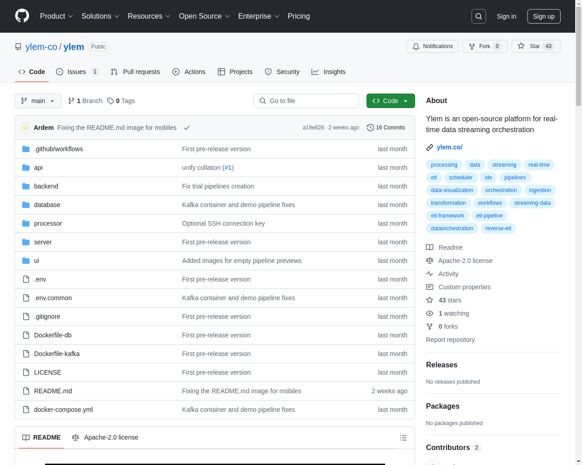Click the Sign up button
The width and height of the screenshot is (582, 465).
pyautogui.click(x=544, y=16)
